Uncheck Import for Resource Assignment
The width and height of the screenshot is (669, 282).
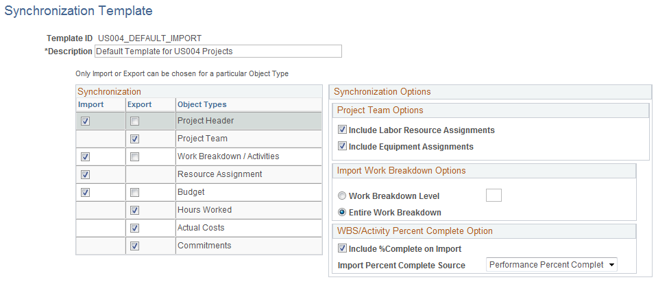[85, 175]
